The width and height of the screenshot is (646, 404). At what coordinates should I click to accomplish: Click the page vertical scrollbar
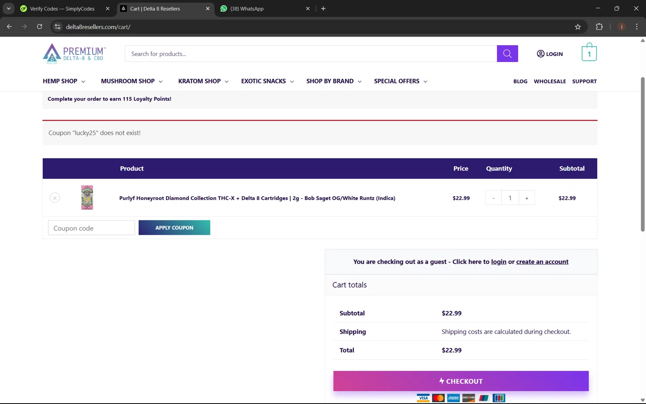point(643,154)
